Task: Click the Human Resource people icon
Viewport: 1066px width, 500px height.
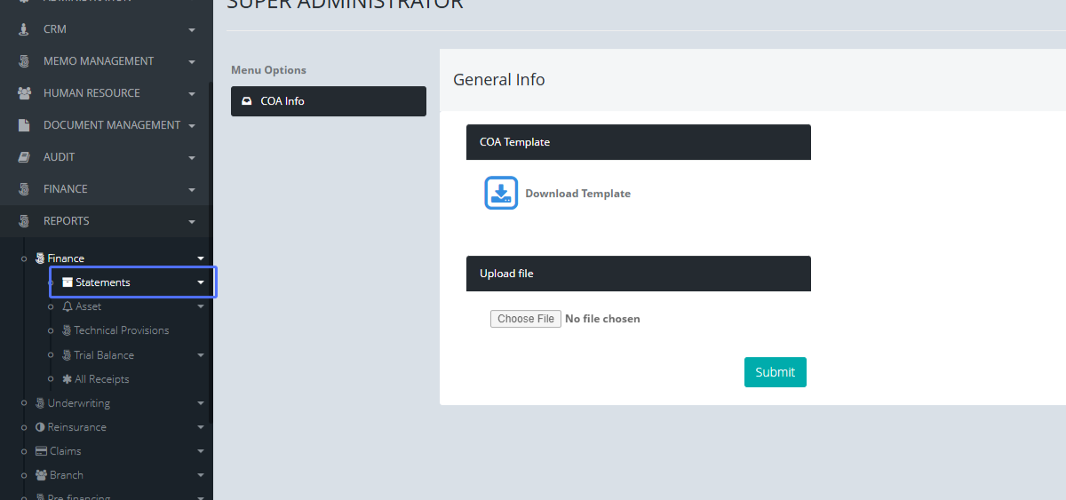Action: 24,93
